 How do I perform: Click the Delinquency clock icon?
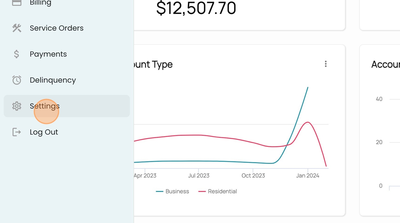click(16, 80)
